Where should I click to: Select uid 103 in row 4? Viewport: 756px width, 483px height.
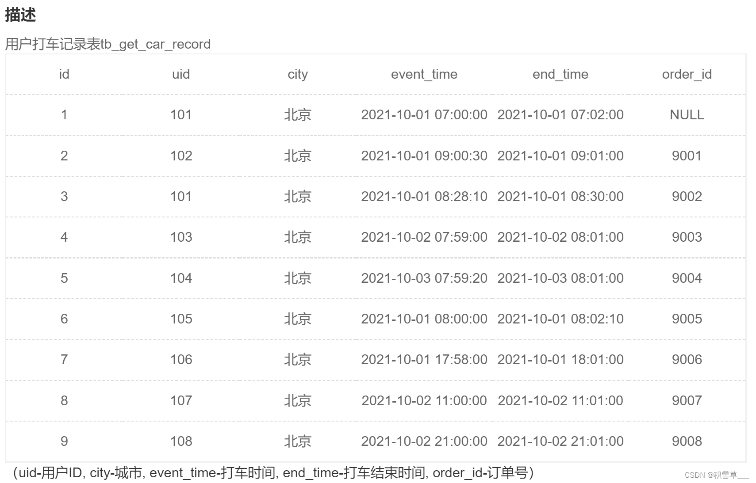coord(181,237)
